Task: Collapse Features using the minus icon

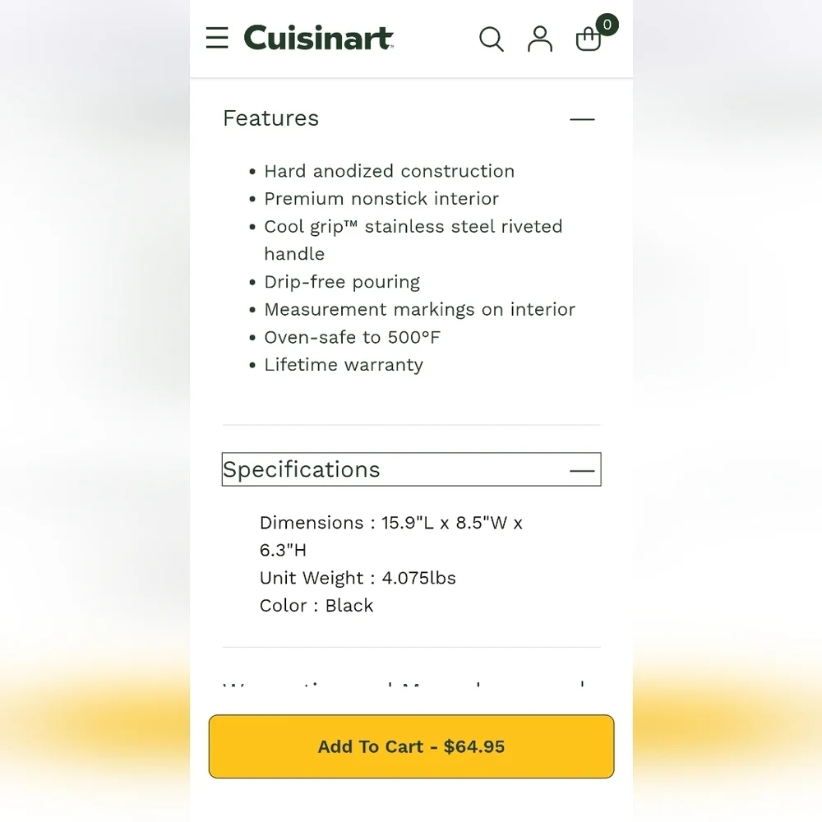Action: [582, 119]
